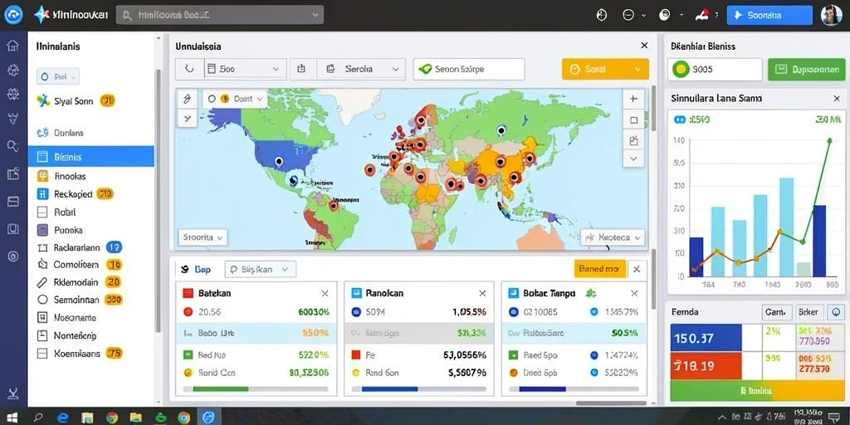Click the blue 150.37 color tile
Screen dimensions: 850x425
706,339
